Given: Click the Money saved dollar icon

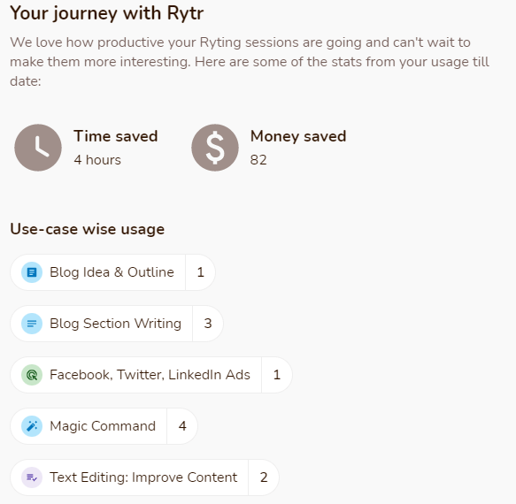Looking at the screenshot, I should [215, 148].
